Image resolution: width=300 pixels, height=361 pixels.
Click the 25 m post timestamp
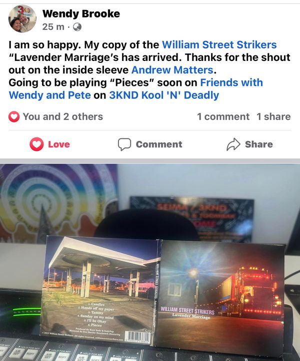coord(53,27)
